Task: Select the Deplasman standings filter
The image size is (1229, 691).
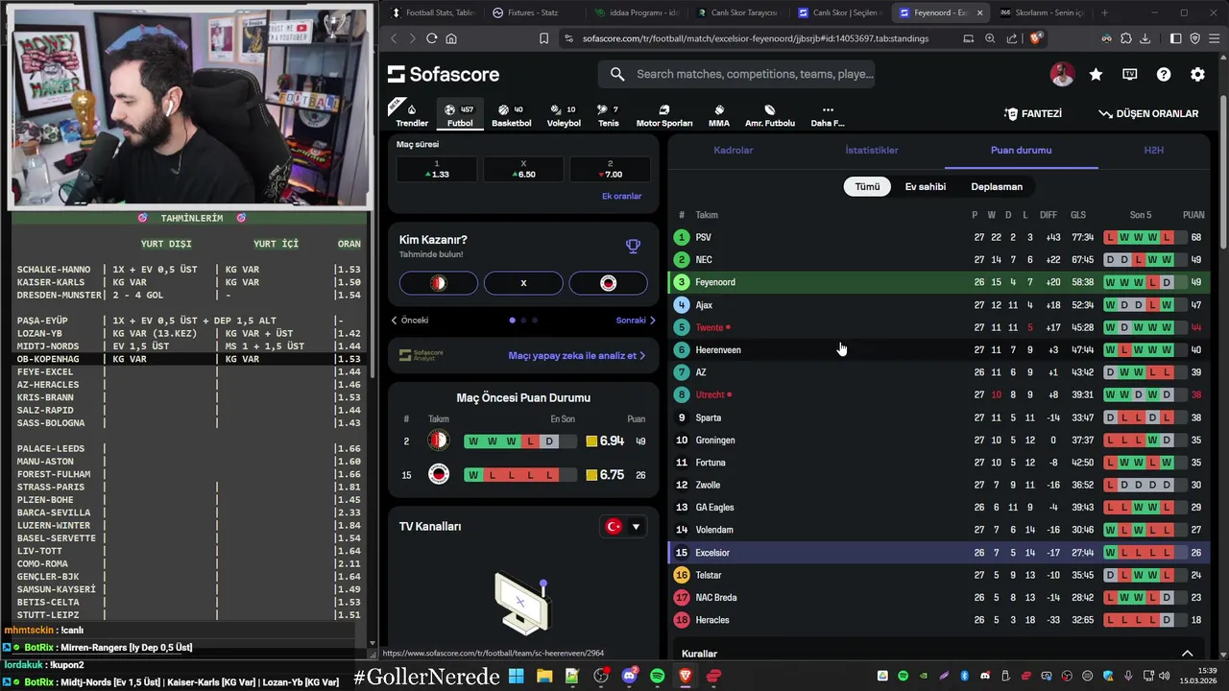Action: pyautogui.click(x=997, y=186)
